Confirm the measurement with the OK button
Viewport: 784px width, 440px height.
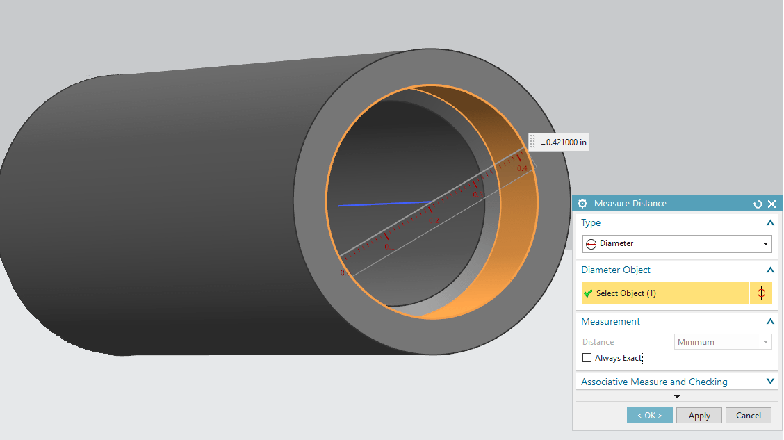tap(649, 415)
